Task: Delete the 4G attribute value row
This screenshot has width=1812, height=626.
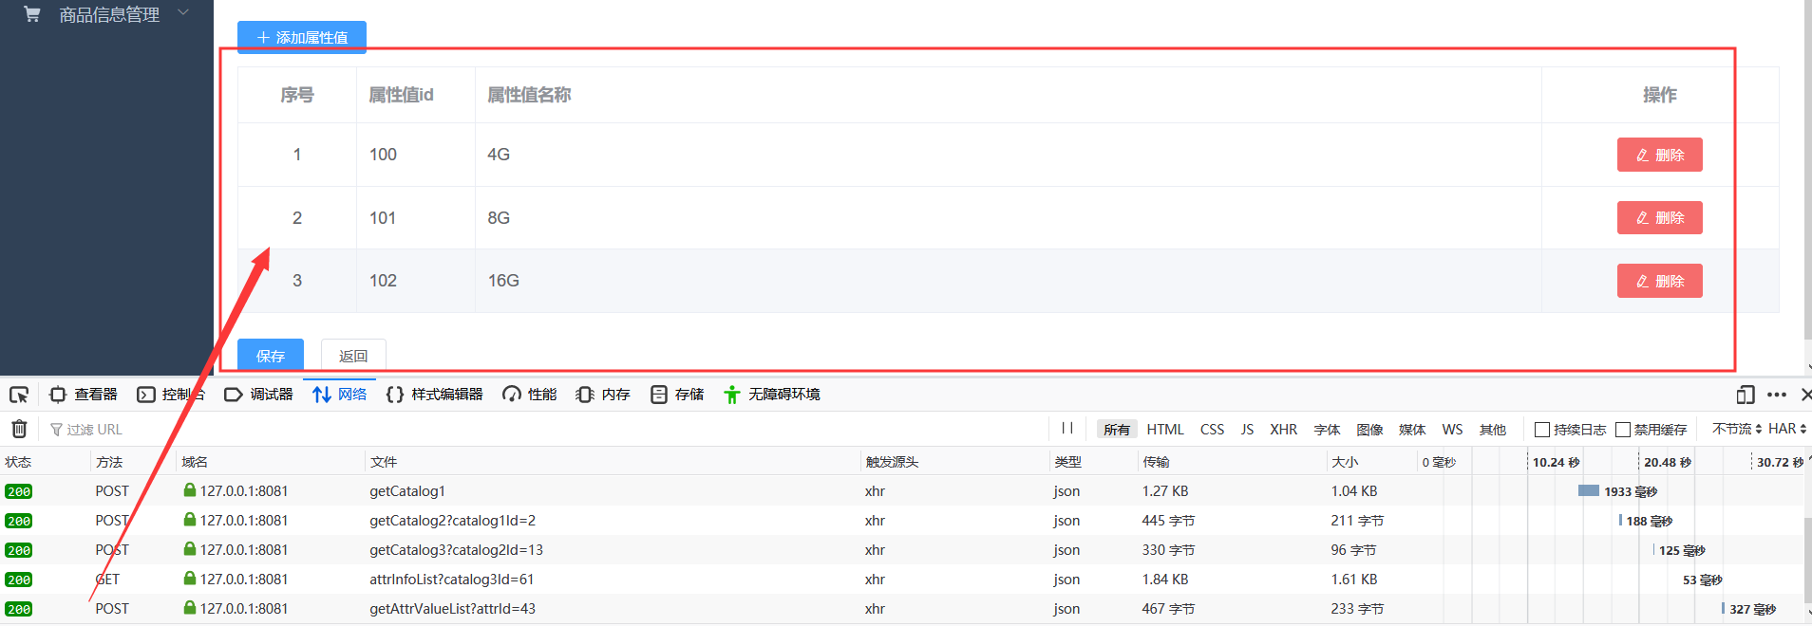Action: point(1659,155)
